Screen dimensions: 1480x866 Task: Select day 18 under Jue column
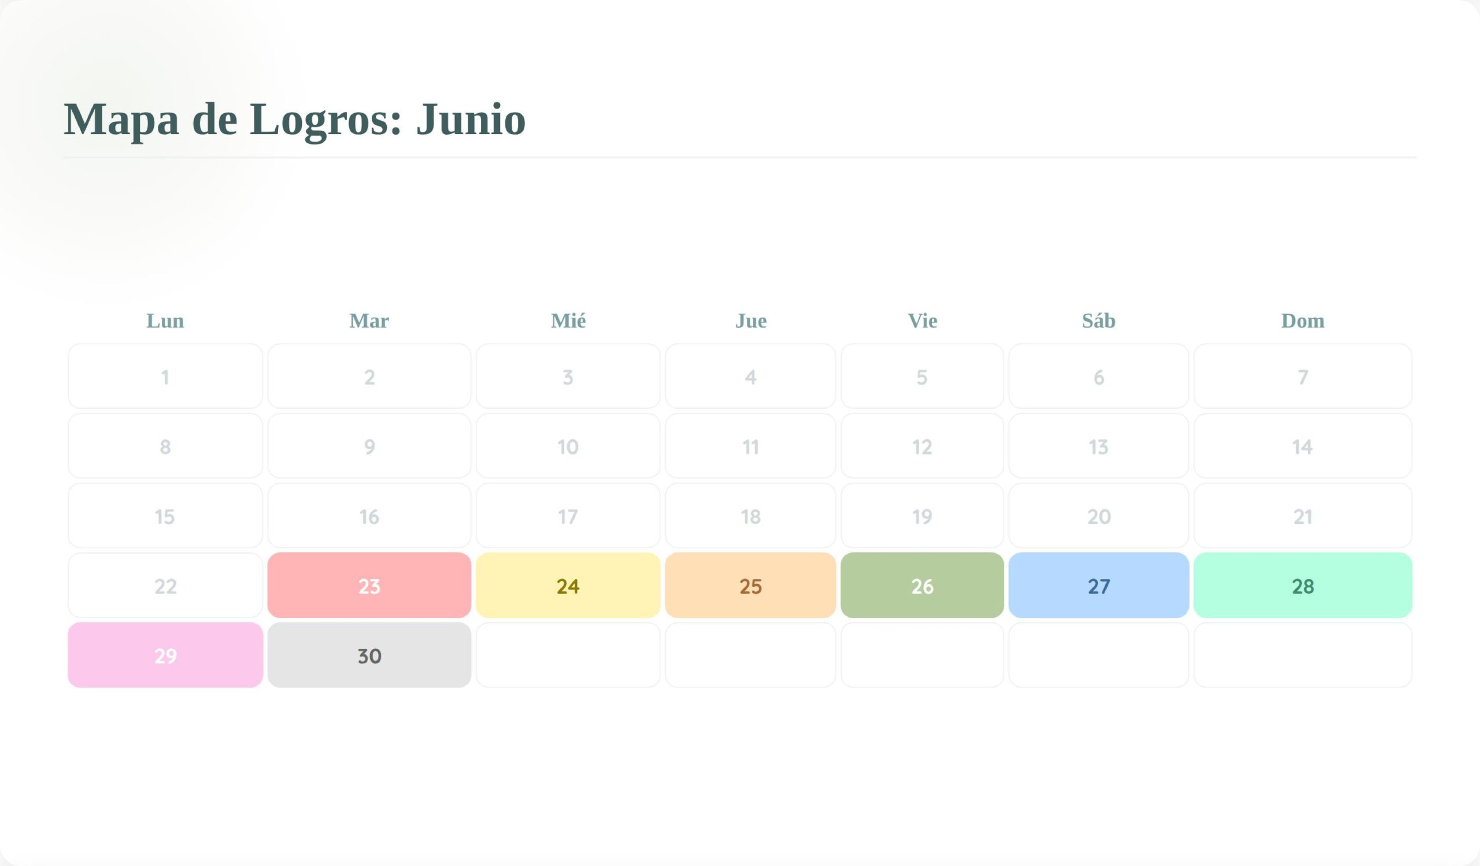pos(750,516)
